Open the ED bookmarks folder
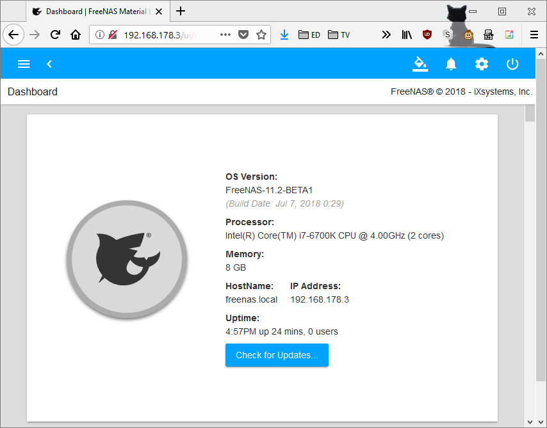 (309, 35)
